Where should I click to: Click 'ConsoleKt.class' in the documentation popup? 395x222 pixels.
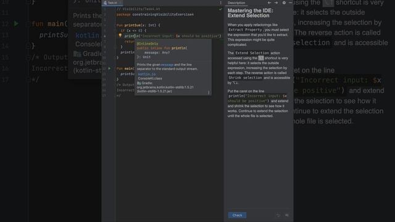pyautogui.click(x=150, y=78)
